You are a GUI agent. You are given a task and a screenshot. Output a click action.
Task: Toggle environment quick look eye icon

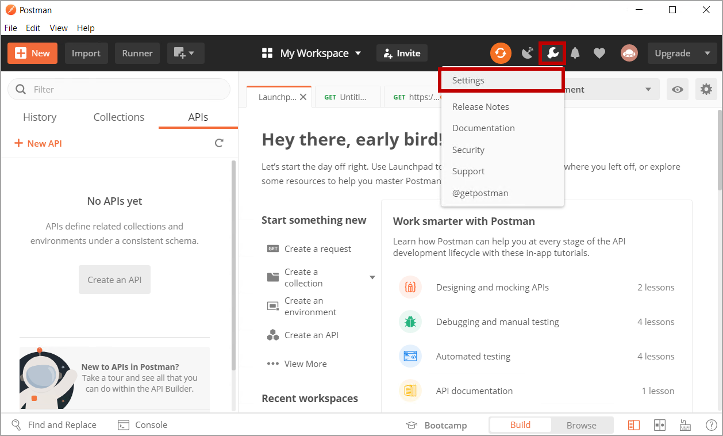click(x=678, y=89)
